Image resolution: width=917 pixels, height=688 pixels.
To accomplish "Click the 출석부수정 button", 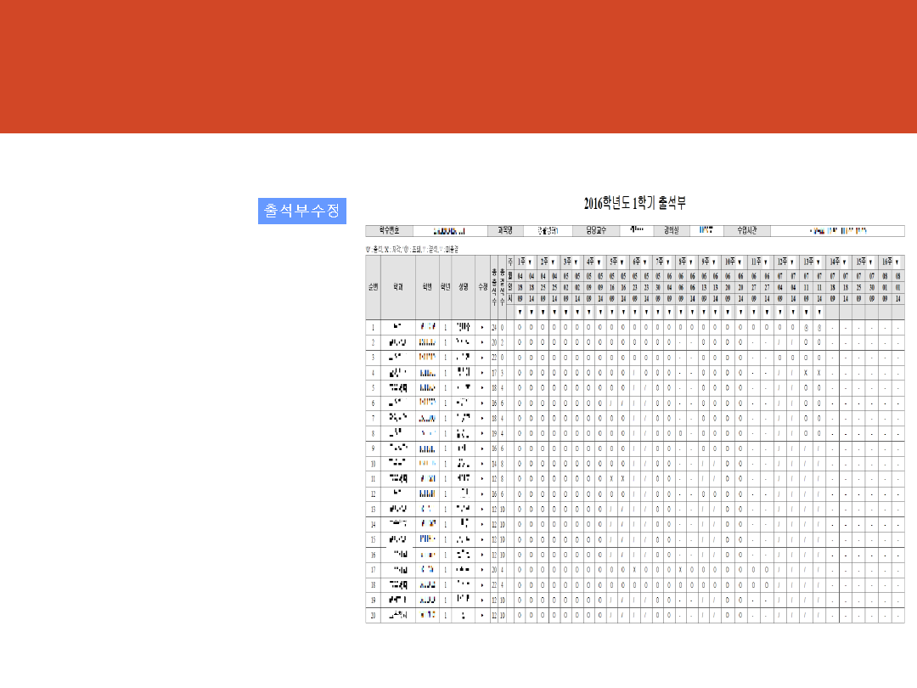I will click(x=302, y=211).
